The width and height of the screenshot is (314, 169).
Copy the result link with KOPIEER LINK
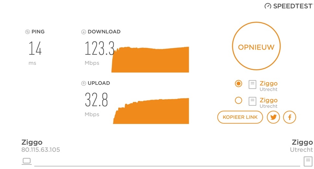(240, 117)
